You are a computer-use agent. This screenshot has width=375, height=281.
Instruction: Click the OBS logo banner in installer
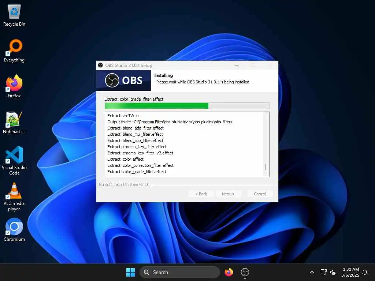coord(124,80)
